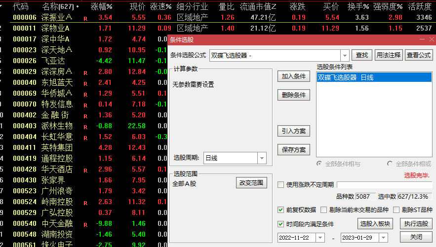
Task: Enable 使用涨跌不定周期 checkbox
Action: point(280,184)
